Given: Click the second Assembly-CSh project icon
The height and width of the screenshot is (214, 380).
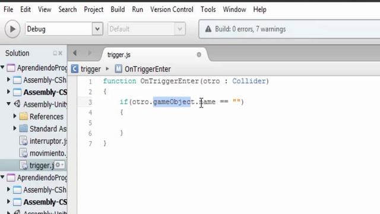Looking at the screenshot, I should (x=17, y=190).
